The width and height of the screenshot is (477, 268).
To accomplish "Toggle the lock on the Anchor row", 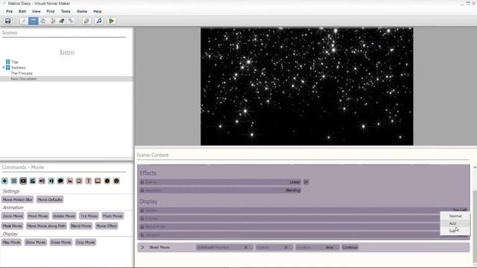I will pos(142,210).
